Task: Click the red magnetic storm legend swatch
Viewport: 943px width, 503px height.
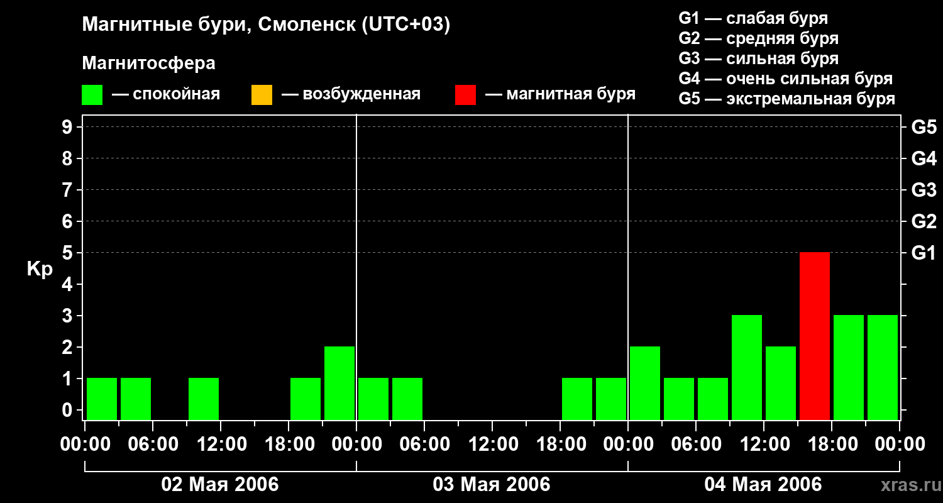Action: coord(465,94)
